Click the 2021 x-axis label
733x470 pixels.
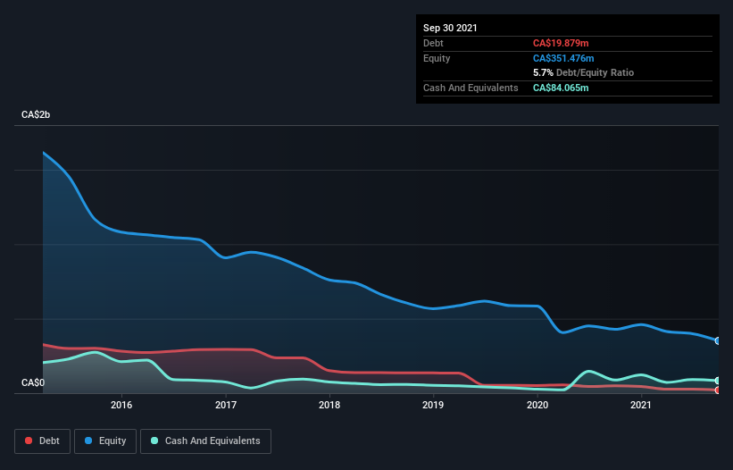(x=641, y=405)
